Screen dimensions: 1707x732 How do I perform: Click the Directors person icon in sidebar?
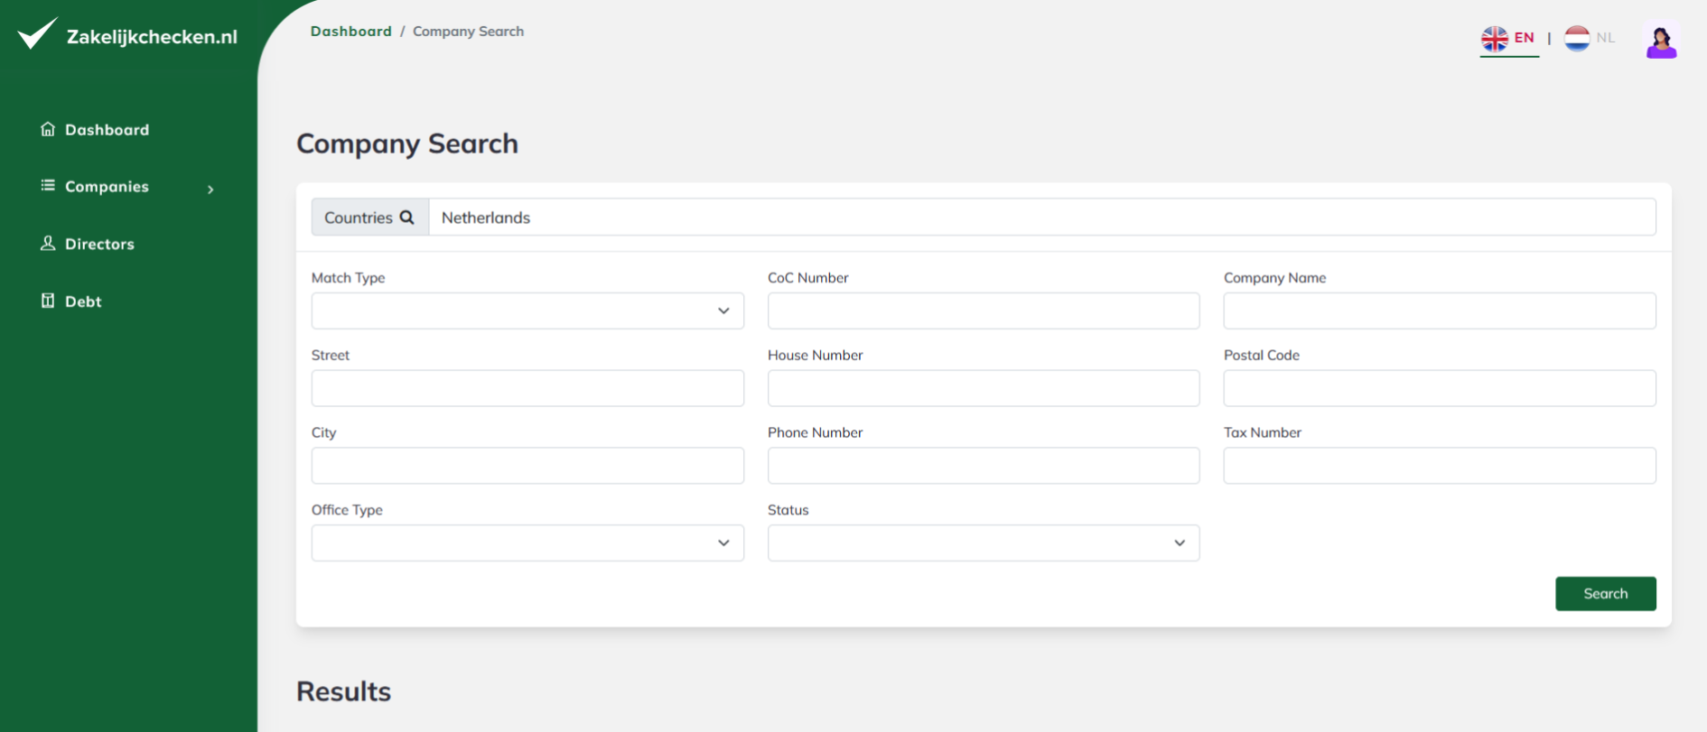click(x=48, y=243)
